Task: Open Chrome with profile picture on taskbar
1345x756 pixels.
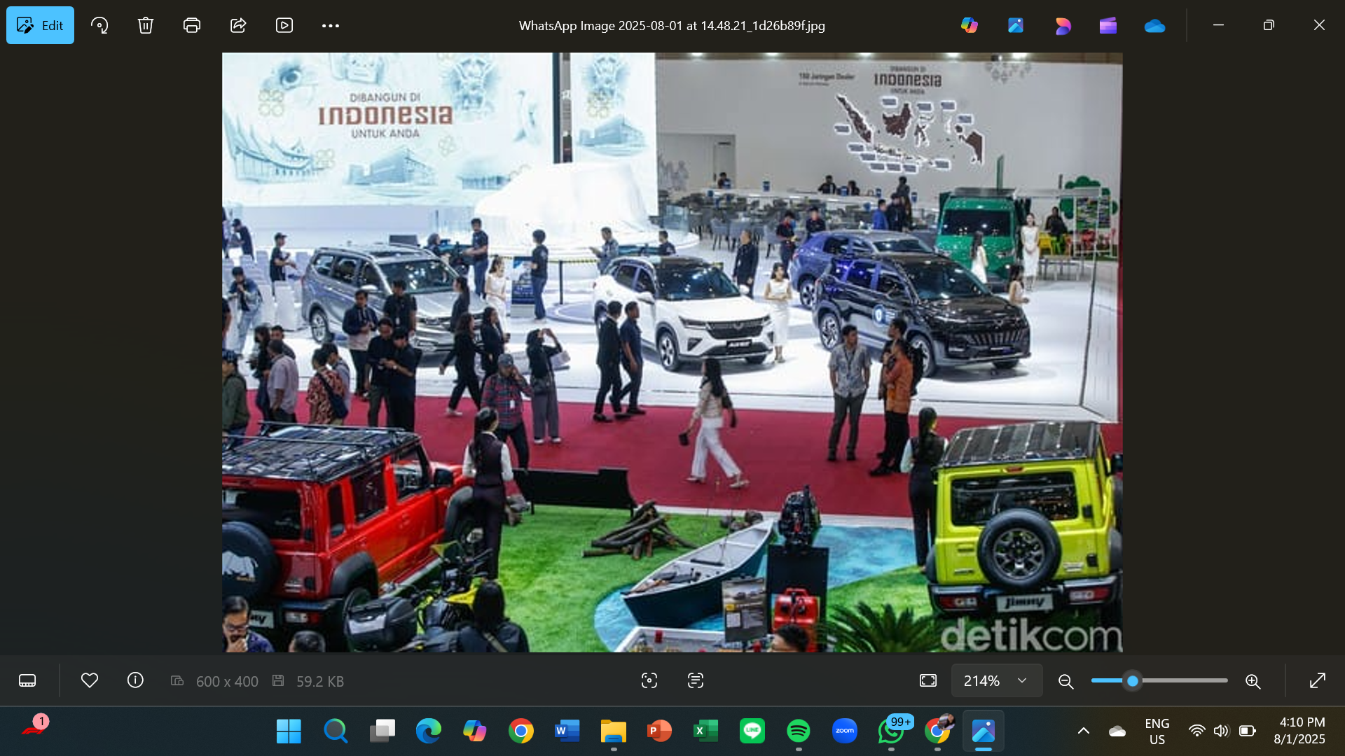Action: click(938, 731)
